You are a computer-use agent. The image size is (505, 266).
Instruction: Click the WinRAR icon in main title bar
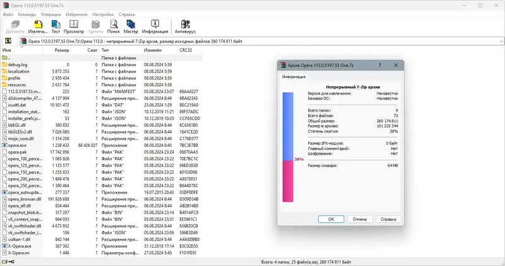(x=6, y=6)
